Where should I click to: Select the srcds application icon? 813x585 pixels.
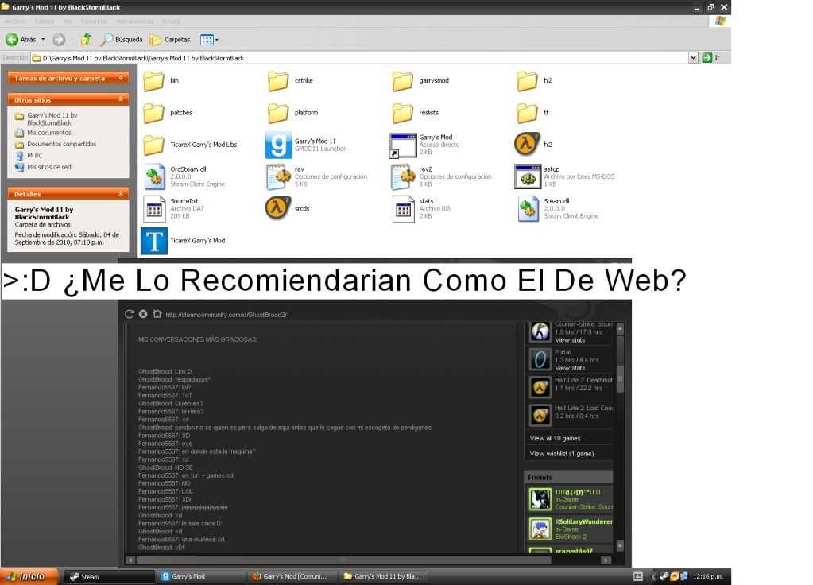(x=278, y=208)
